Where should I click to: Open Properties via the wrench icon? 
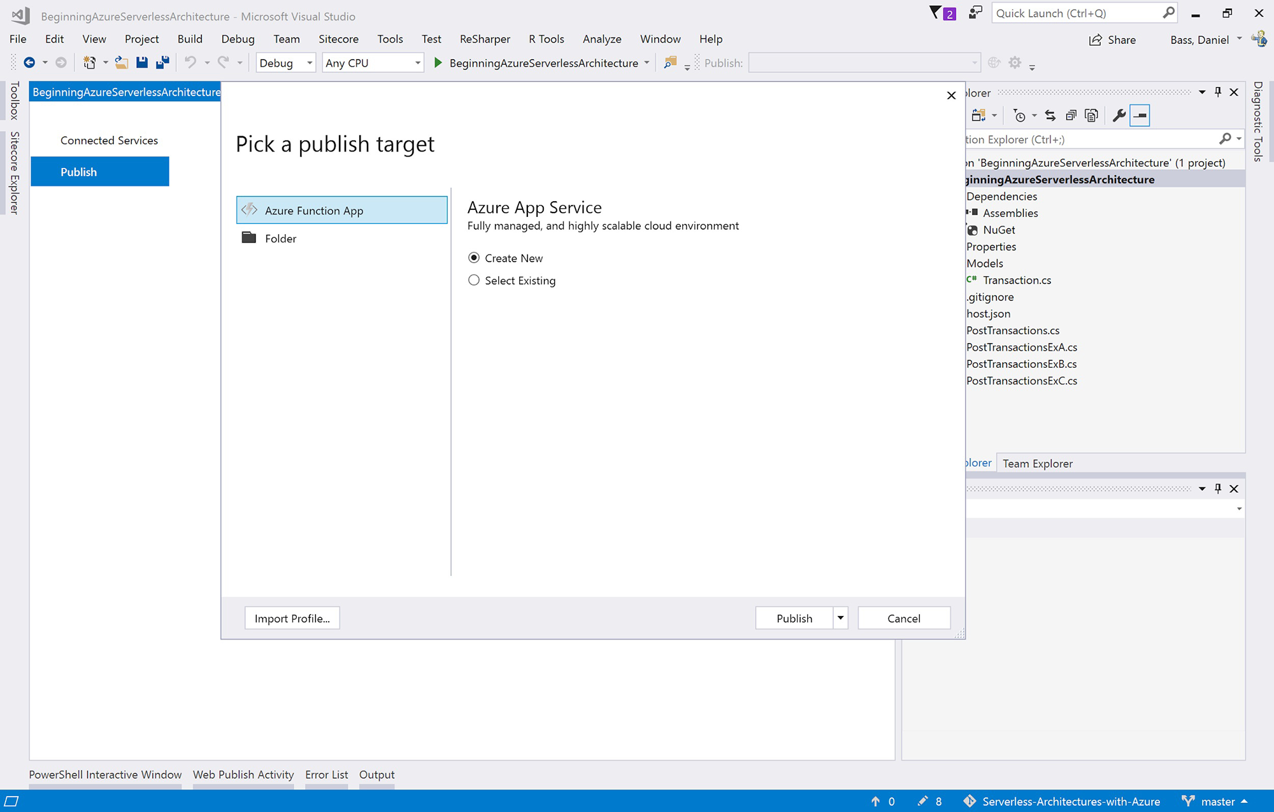pos(1119,115)
